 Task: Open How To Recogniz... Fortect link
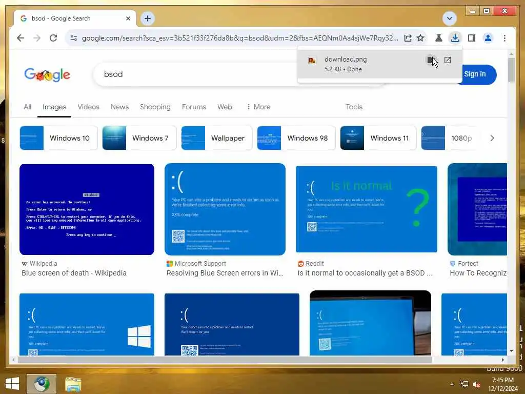[x=478, y=273]
